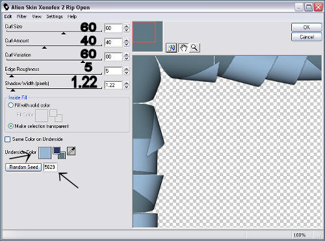Open the Edit menu
The image size is (325, 241).
[x=8, y=16]
